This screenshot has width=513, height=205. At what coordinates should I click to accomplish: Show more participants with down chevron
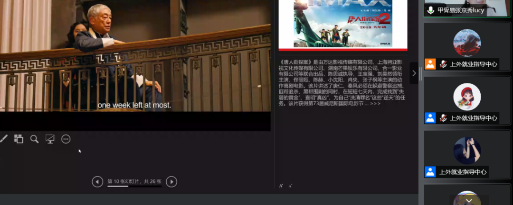[469, 201]
